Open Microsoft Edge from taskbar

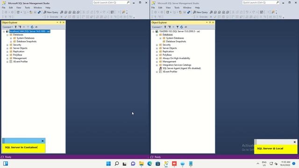[x=149, y=164]
